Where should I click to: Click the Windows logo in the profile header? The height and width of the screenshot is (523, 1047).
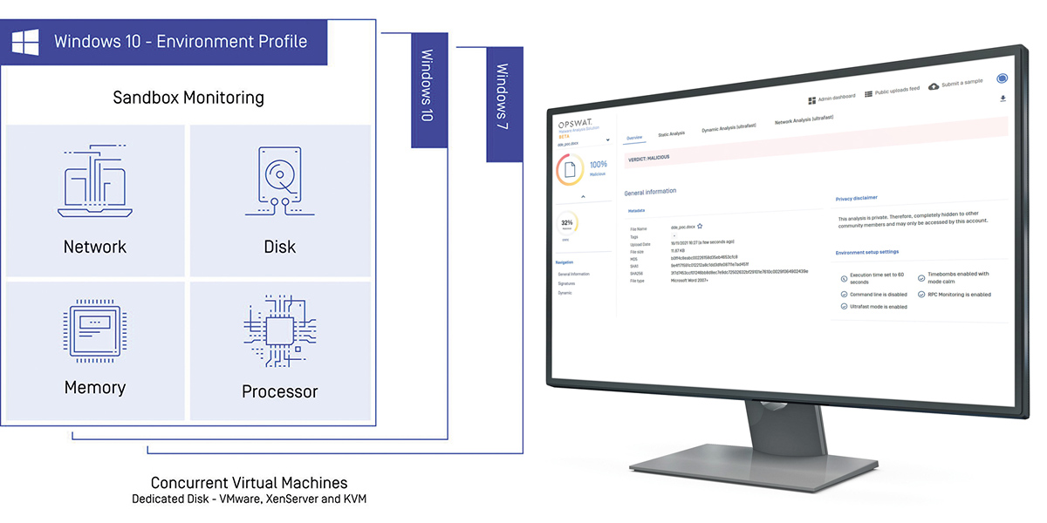(x=24, y=40)
